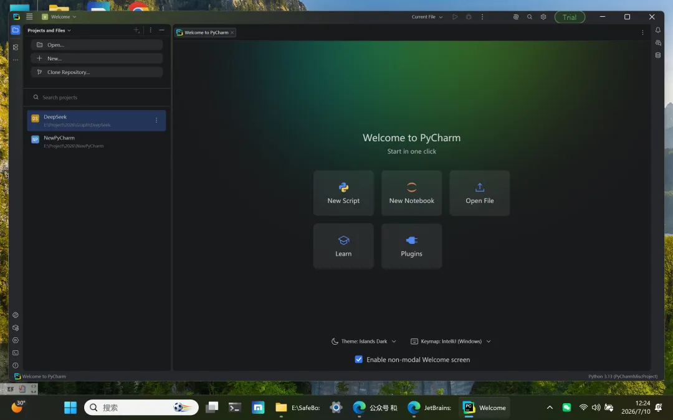673x420 pixels.
Task: Close the Welcome to PyCharm tab
Action: click(232, 32)
